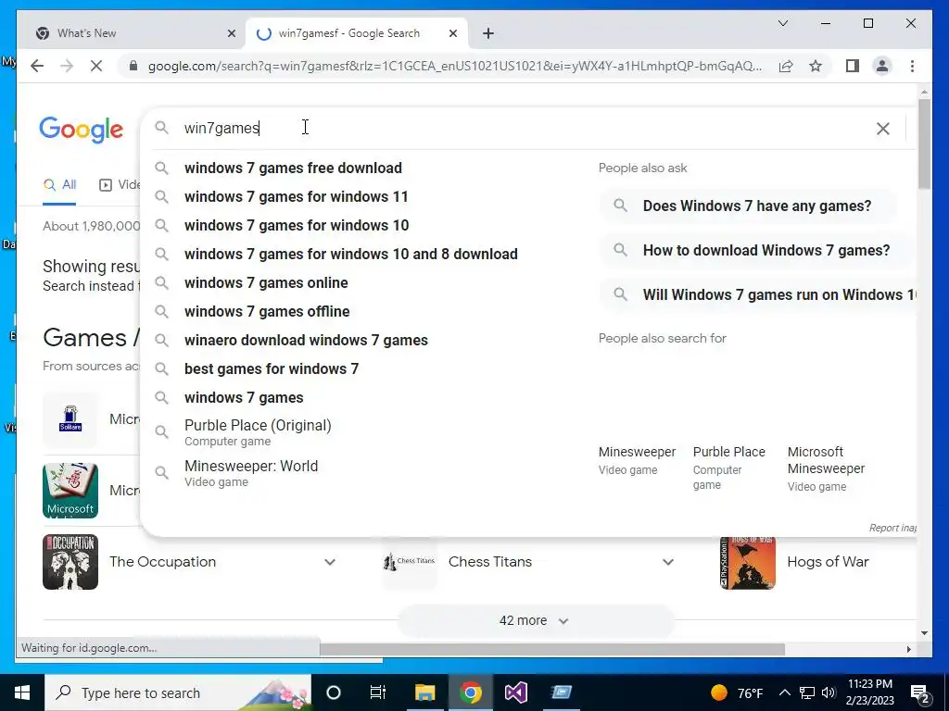Select suggestion windows 7 games offline
Screen dimensions: 949x711
(x=267, y=311)
